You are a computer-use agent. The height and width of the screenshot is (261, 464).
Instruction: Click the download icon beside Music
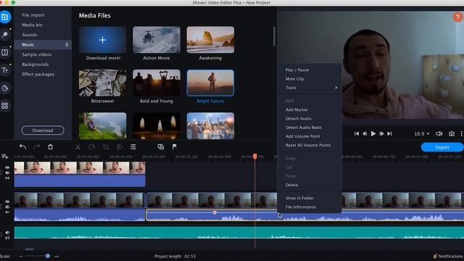point(67,45)
